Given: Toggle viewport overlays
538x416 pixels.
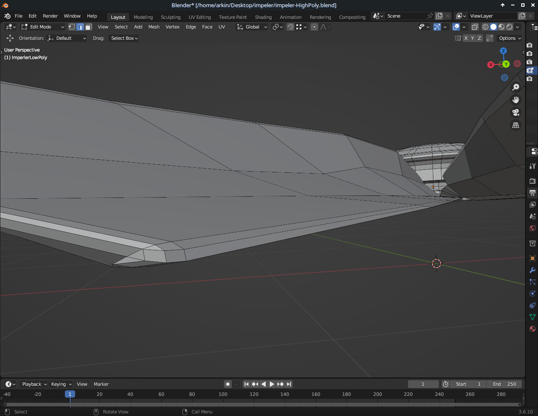Looking at the screenshot, I should [456, 27].
